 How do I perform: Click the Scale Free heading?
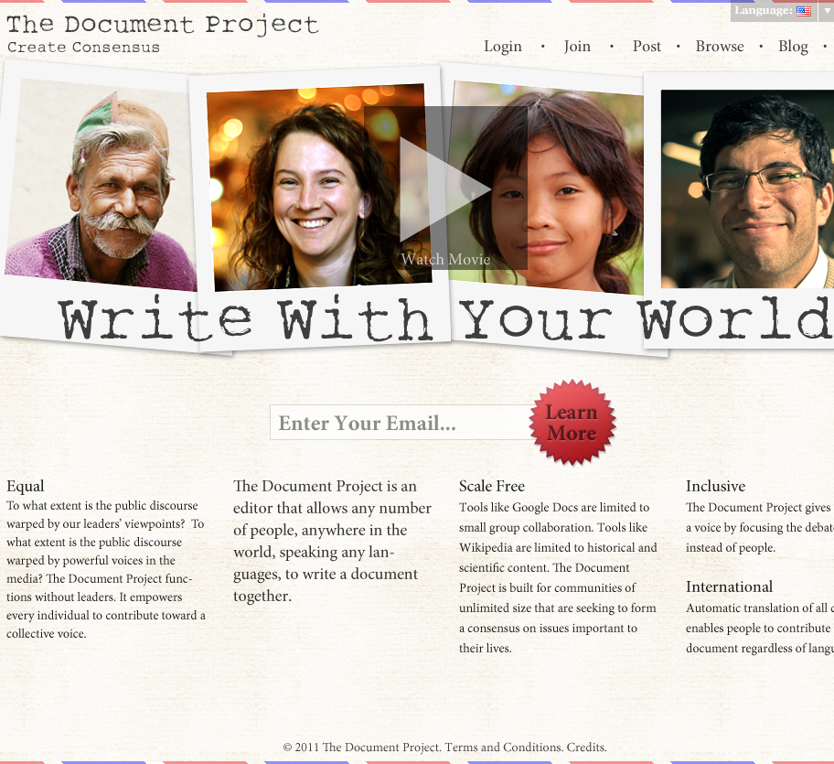pos(492,486)
